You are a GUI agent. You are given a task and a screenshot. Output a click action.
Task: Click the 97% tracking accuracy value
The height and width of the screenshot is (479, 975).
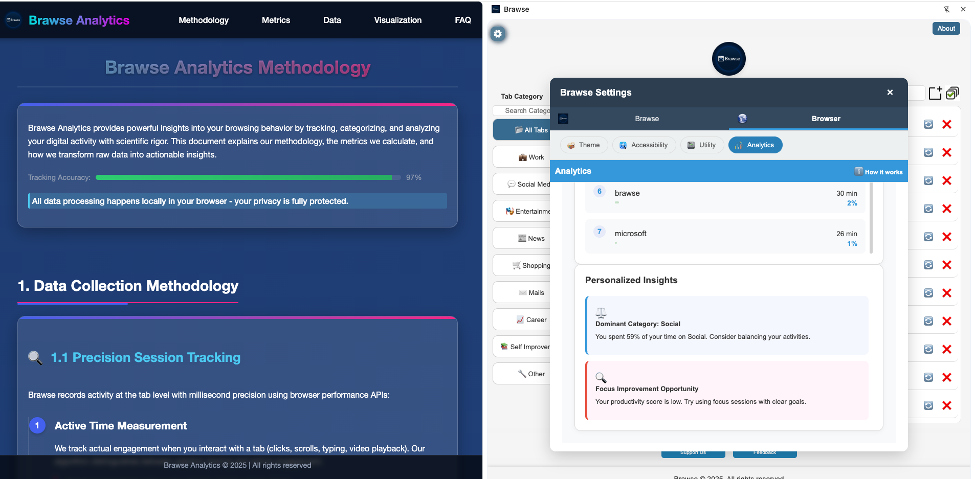tap(414, 177)
